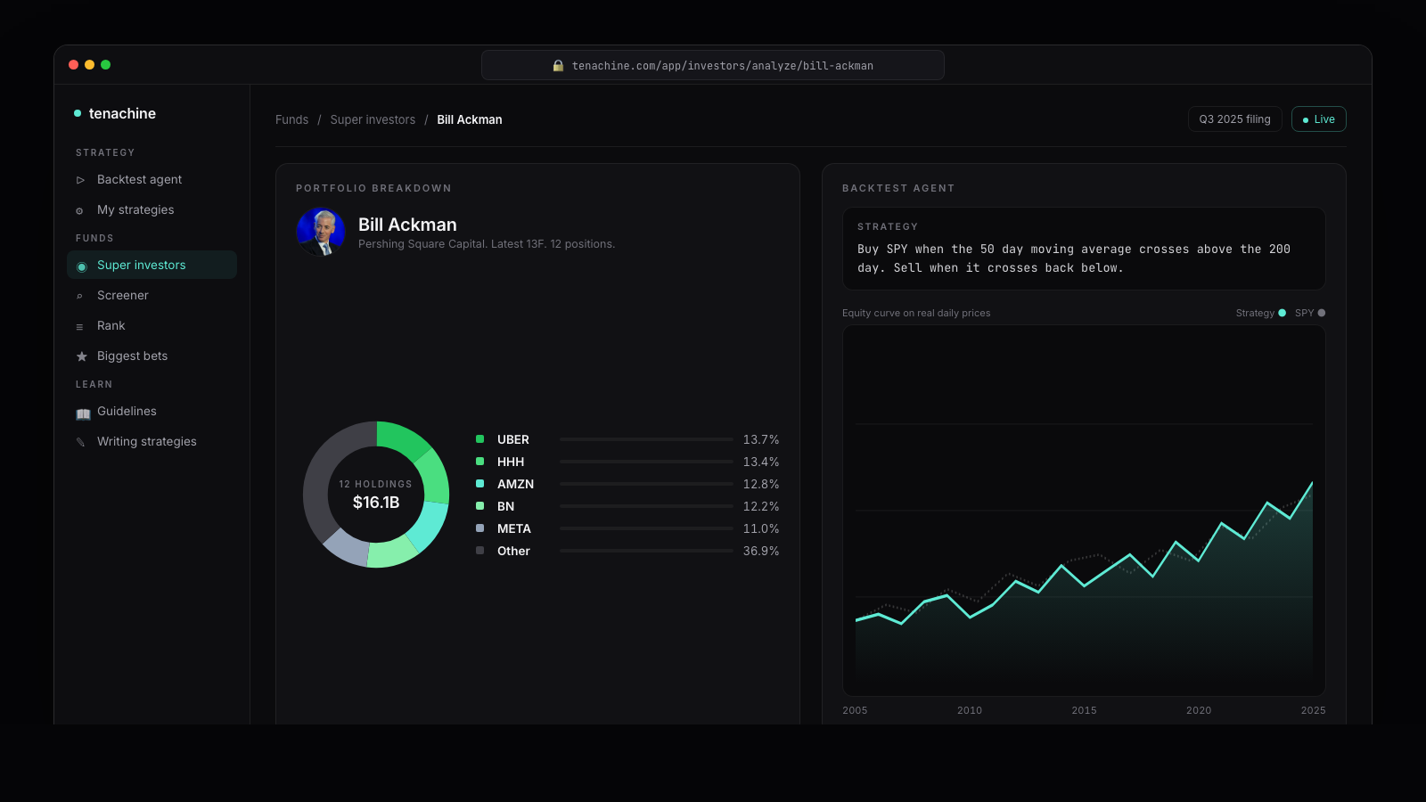Click the Q3 2025 filing button

tap(1234, 119)
